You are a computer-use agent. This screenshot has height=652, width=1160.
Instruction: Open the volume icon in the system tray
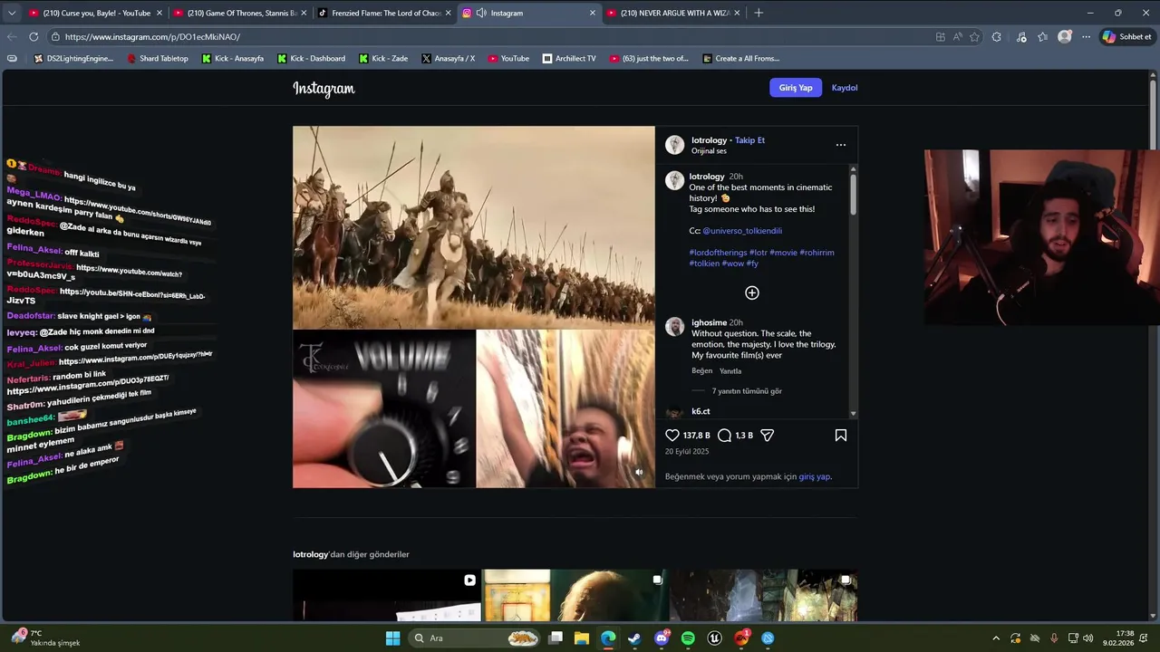1087,638
